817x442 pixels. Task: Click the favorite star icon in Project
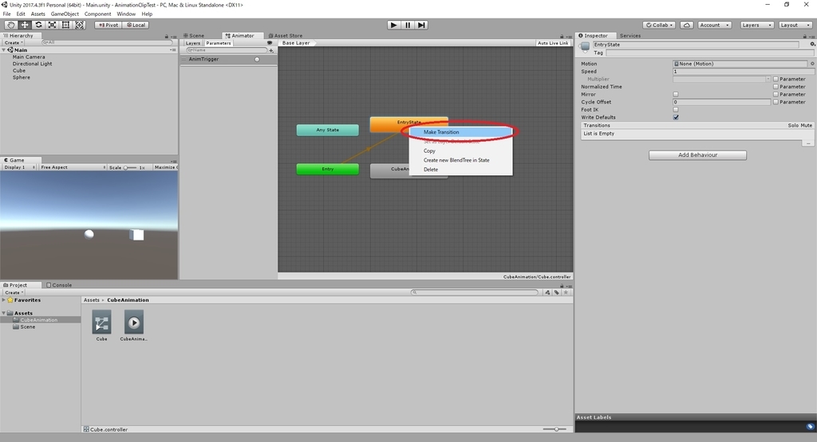tap(566, 292)
